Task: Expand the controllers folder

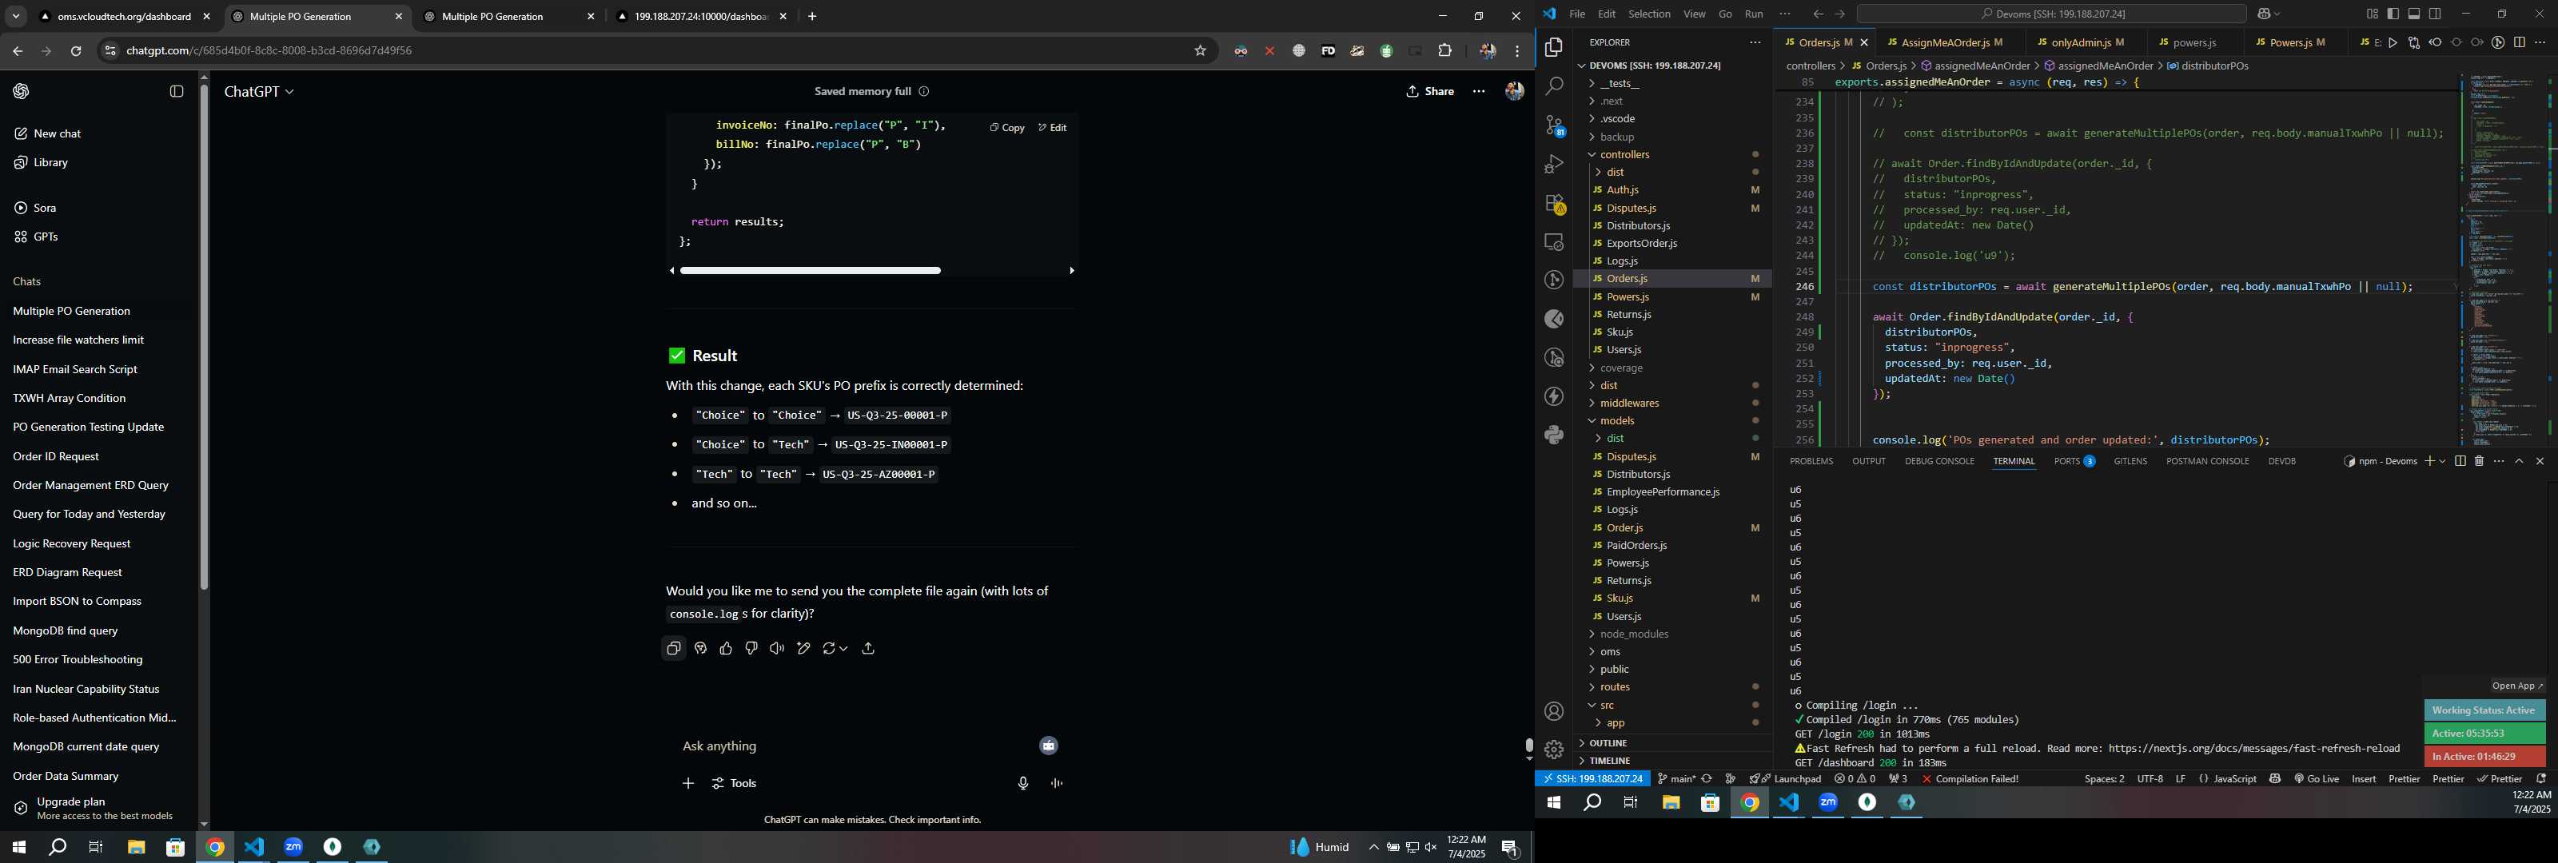Action: [1624, 155]
